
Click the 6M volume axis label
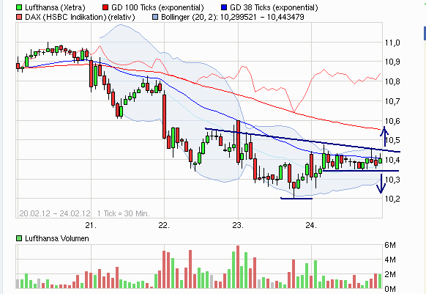click(390, 245)
